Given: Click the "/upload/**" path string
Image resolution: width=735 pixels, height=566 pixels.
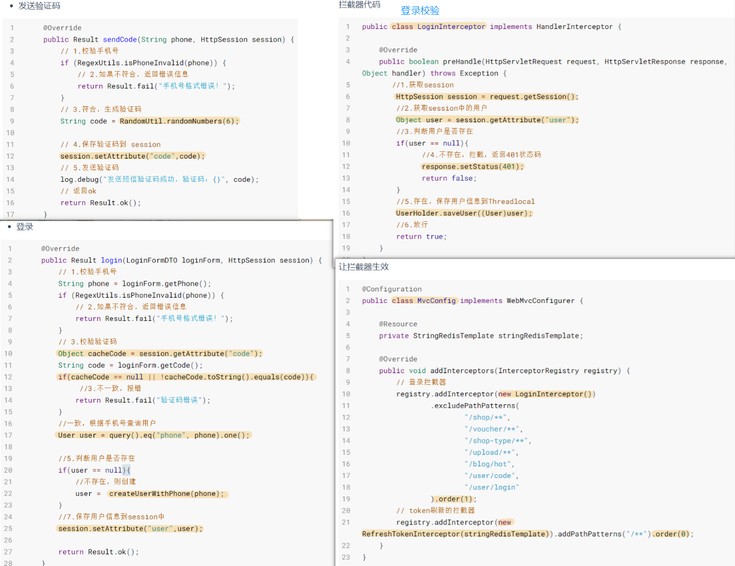Looking at the screenshot, I should click(x=491, y=453).
